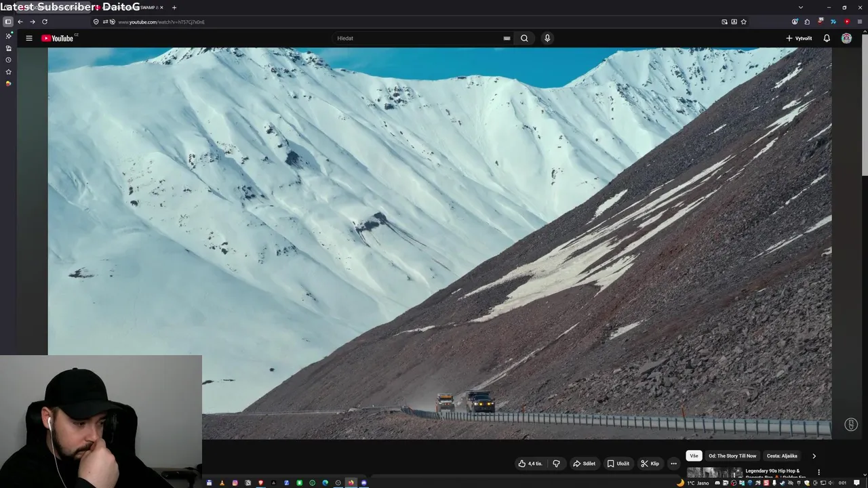Open Legendary 90s Hip Hop video thumbnail
Screen dimensions: 868x488
715,472
